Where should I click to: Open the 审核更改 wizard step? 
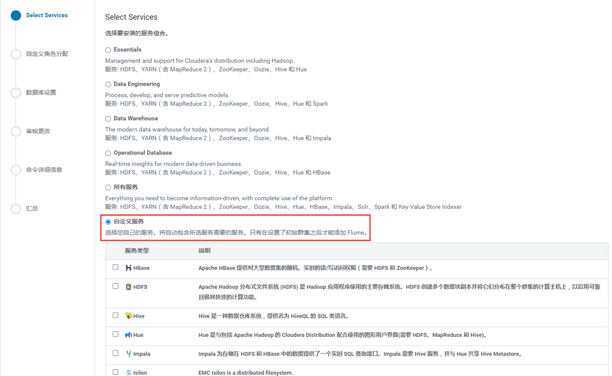[38, 131]
